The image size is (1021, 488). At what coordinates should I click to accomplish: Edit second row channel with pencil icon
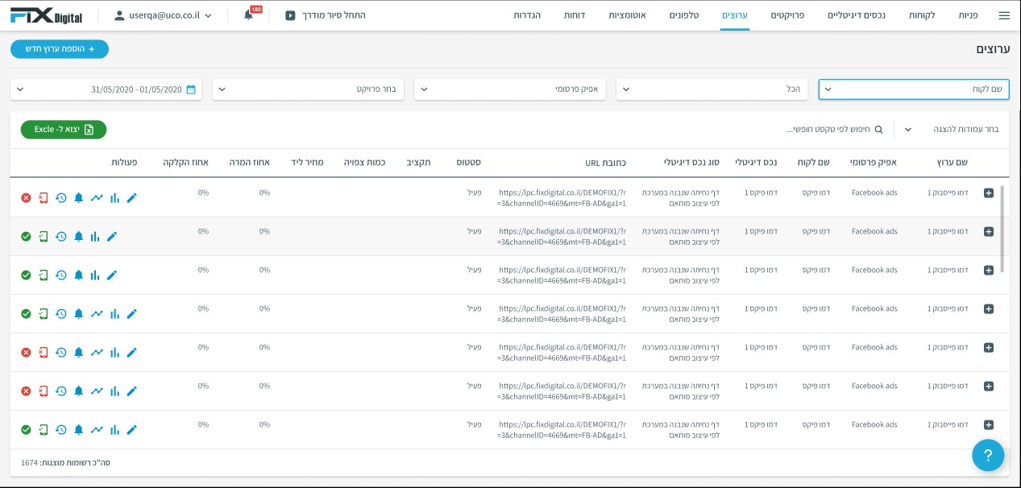pos(112,236)
